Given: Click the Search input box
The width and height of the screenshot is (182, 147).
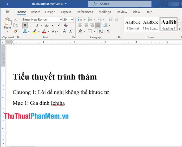Looking at the screenshot, I should (x=120, y=4).
